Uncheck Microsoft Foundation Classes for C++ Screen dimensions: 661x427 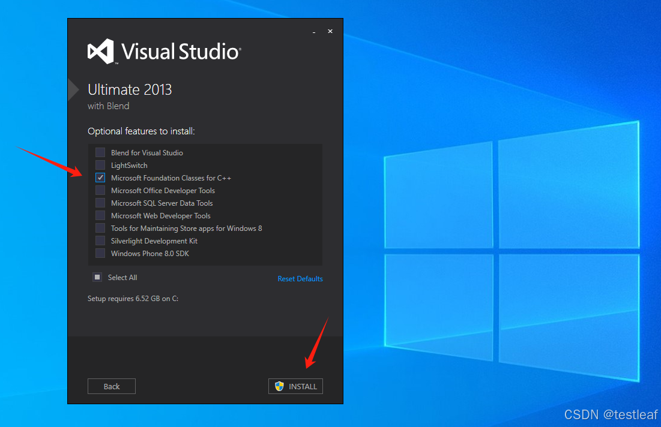click(x=100, y=178)
